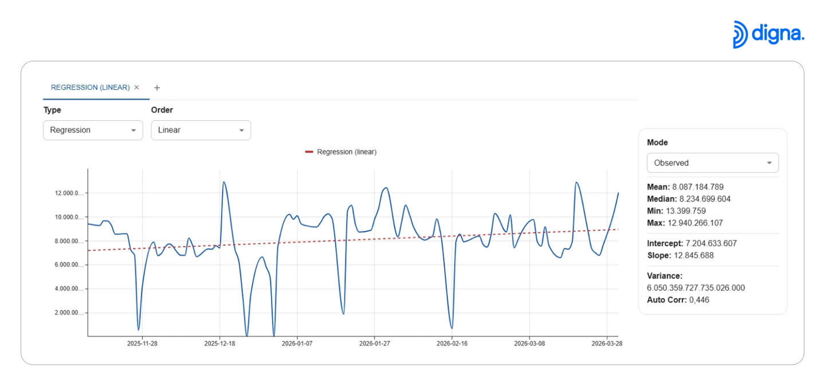Select the chart spike near 2025-12-18
Viewport: 825px width, 386px height.
point(223,183)
